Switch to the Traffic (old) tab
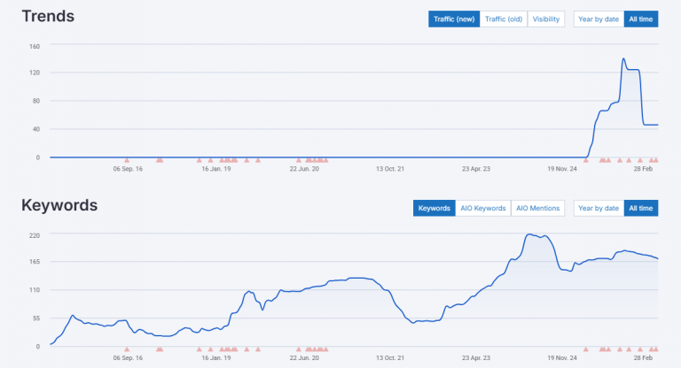Screen dimensions: 681x368 coord(504,19)
